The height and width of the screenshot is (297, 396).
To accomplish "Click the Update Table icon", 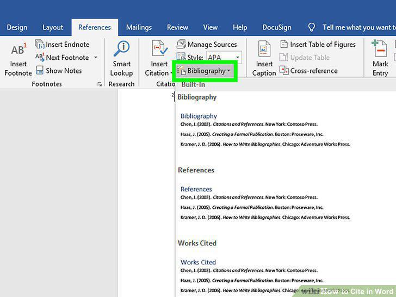I will (x=283, y=57).
